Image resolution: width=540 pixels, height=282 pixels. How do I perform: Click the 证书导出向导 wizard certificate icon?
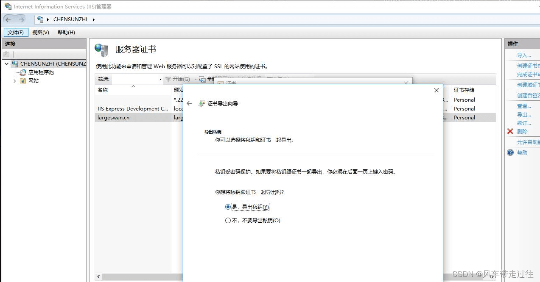202,103
